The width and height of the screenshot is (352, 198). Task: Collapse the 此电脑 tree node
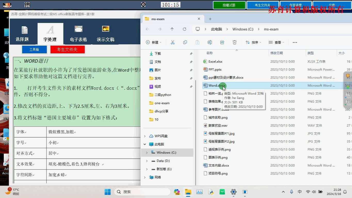(144, 144)
